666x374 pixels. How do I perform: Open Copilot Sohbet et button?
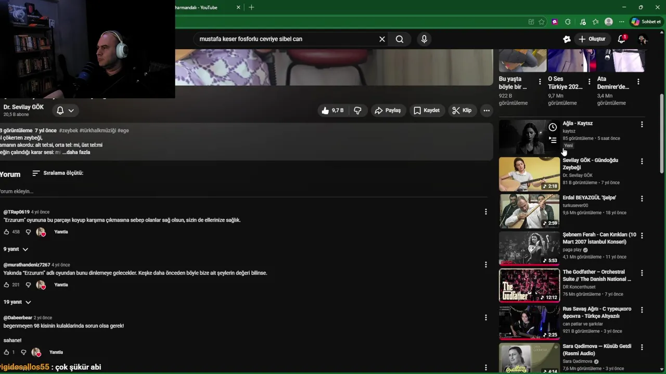coord(646,22)
